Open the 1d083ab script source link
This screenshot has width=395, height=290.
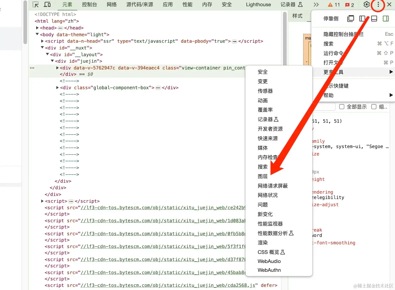pos(163,221)
